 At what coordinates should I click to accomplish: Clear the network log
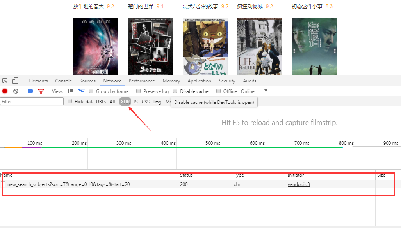16,91
